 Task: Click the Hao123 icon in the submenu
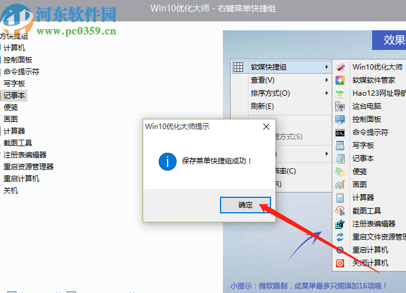click(x=340, y=93)
